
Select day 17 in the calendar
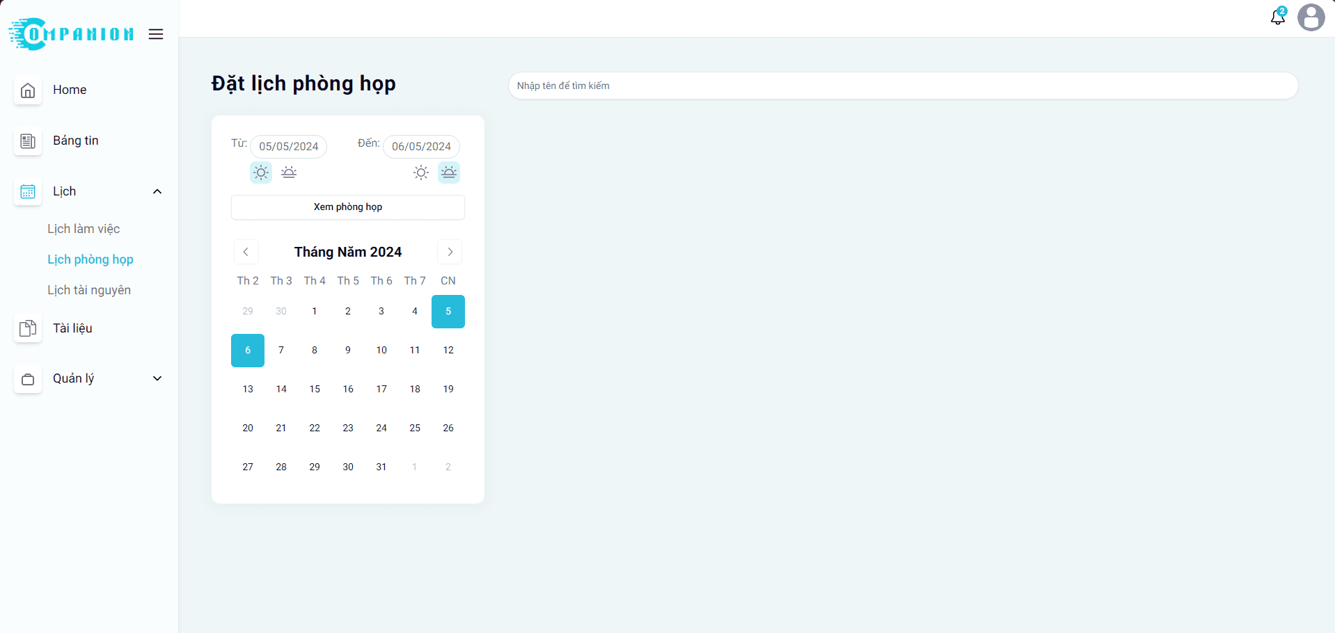pos(381,390)
